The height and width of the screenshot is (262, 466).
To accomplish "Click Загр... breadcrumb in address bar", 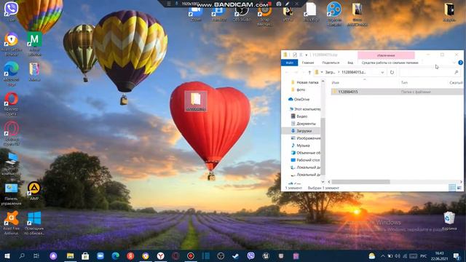I will pyautogui.click(x=330, y=72).
